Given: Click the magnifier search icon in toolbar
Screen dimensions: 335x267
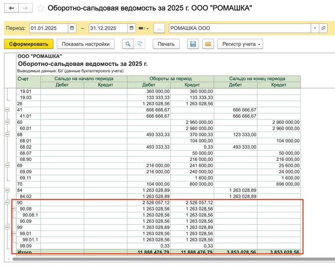Looking at the screenshot, I should click(x=128, y=44).
